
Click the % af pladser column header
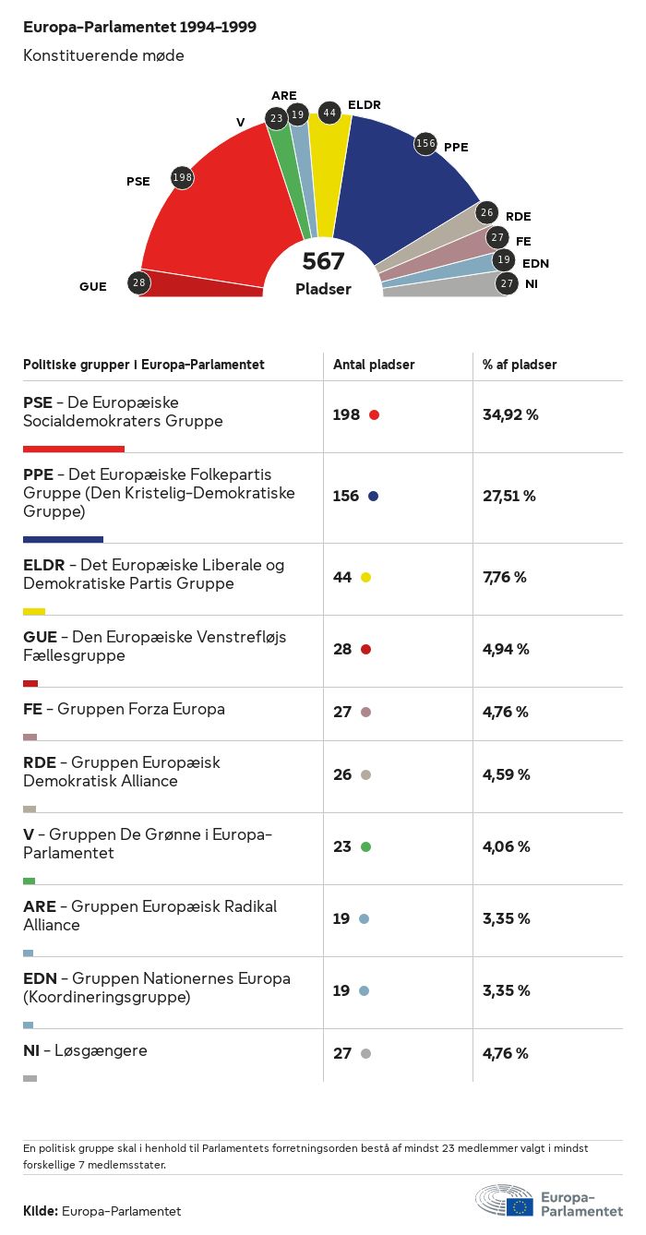(520, 365)
